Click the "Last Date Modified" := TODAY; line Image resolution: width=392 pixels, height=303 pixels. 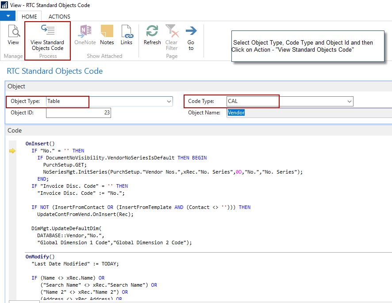(75, 264)
